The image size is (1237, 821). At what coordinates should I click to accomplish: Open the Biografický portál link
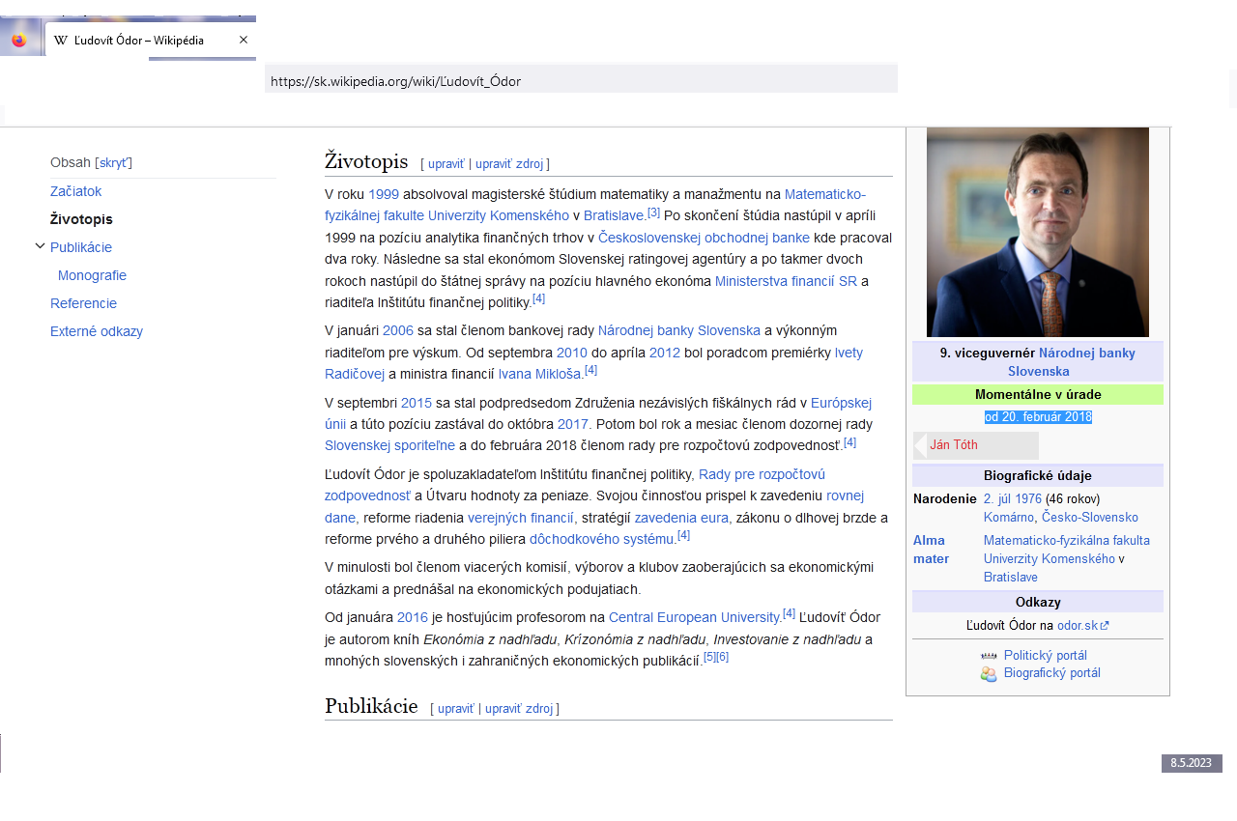click(1052, 673)
